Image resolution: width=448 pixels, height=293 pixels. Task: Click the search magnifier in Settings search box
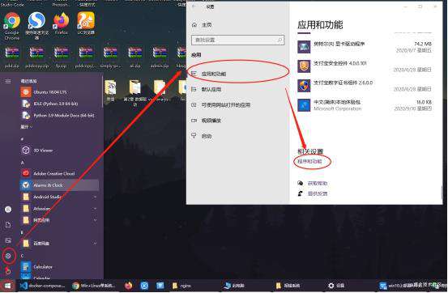(280, 40)
